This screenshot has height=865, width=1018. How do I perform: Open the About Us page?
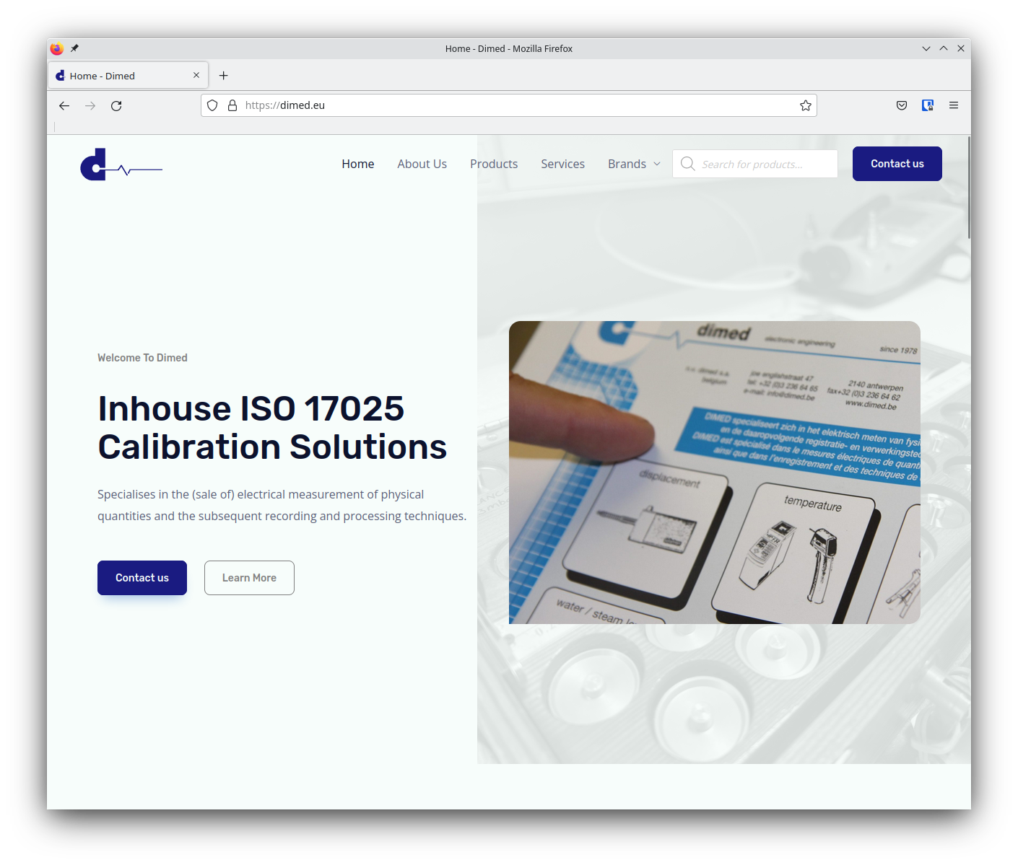[422, 164]
